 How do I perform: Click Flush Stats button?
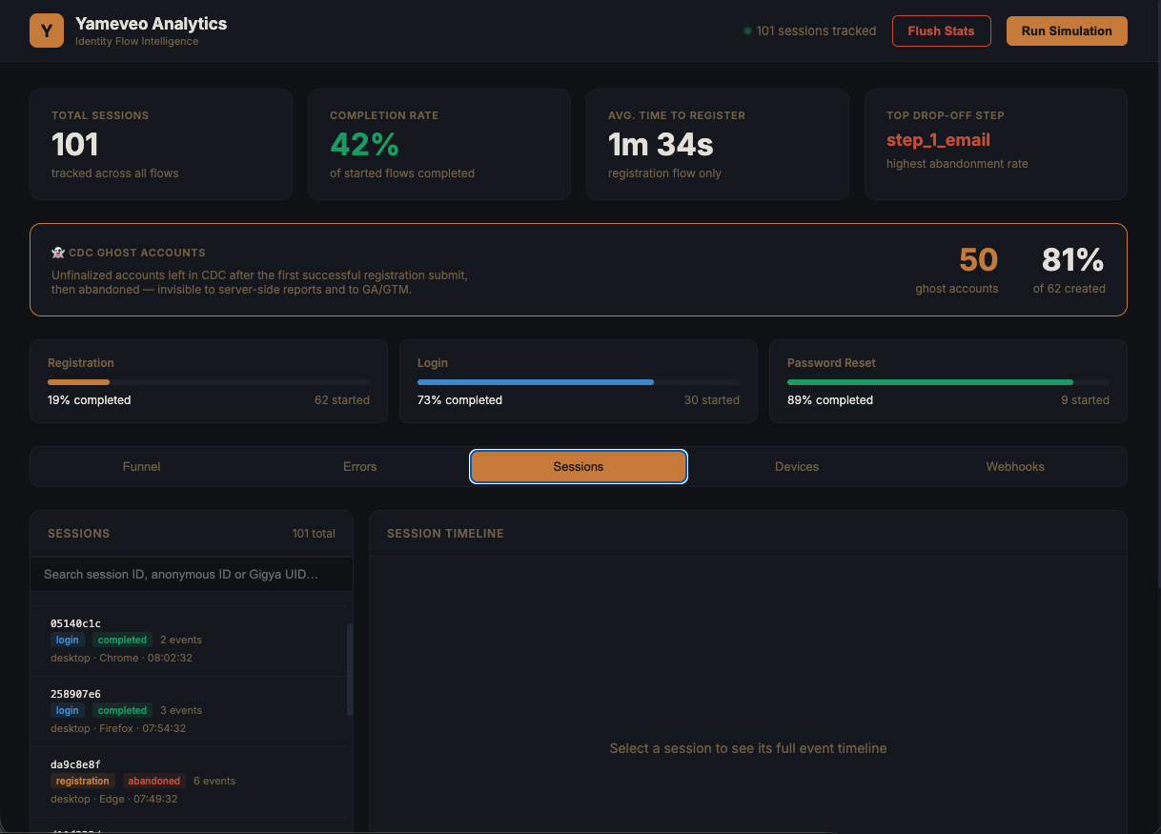click(x=941, y=31)
